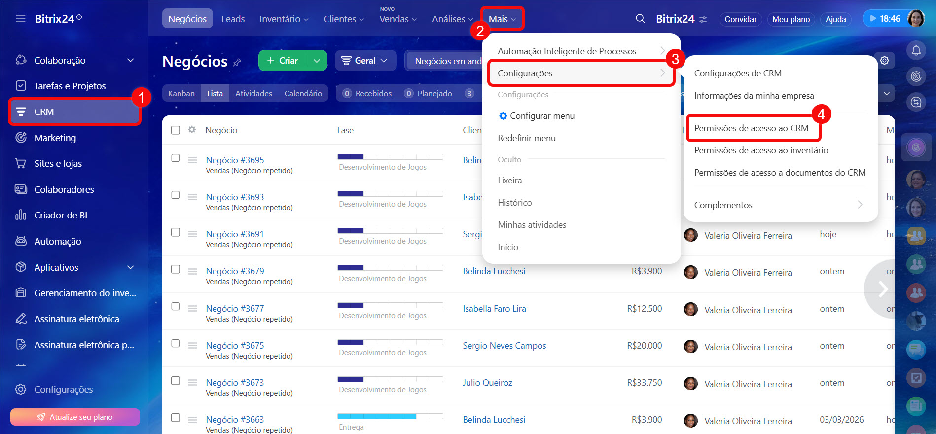
Task: Click the hamburger menu icon beside Bitrix24
Action: (21, 19)
